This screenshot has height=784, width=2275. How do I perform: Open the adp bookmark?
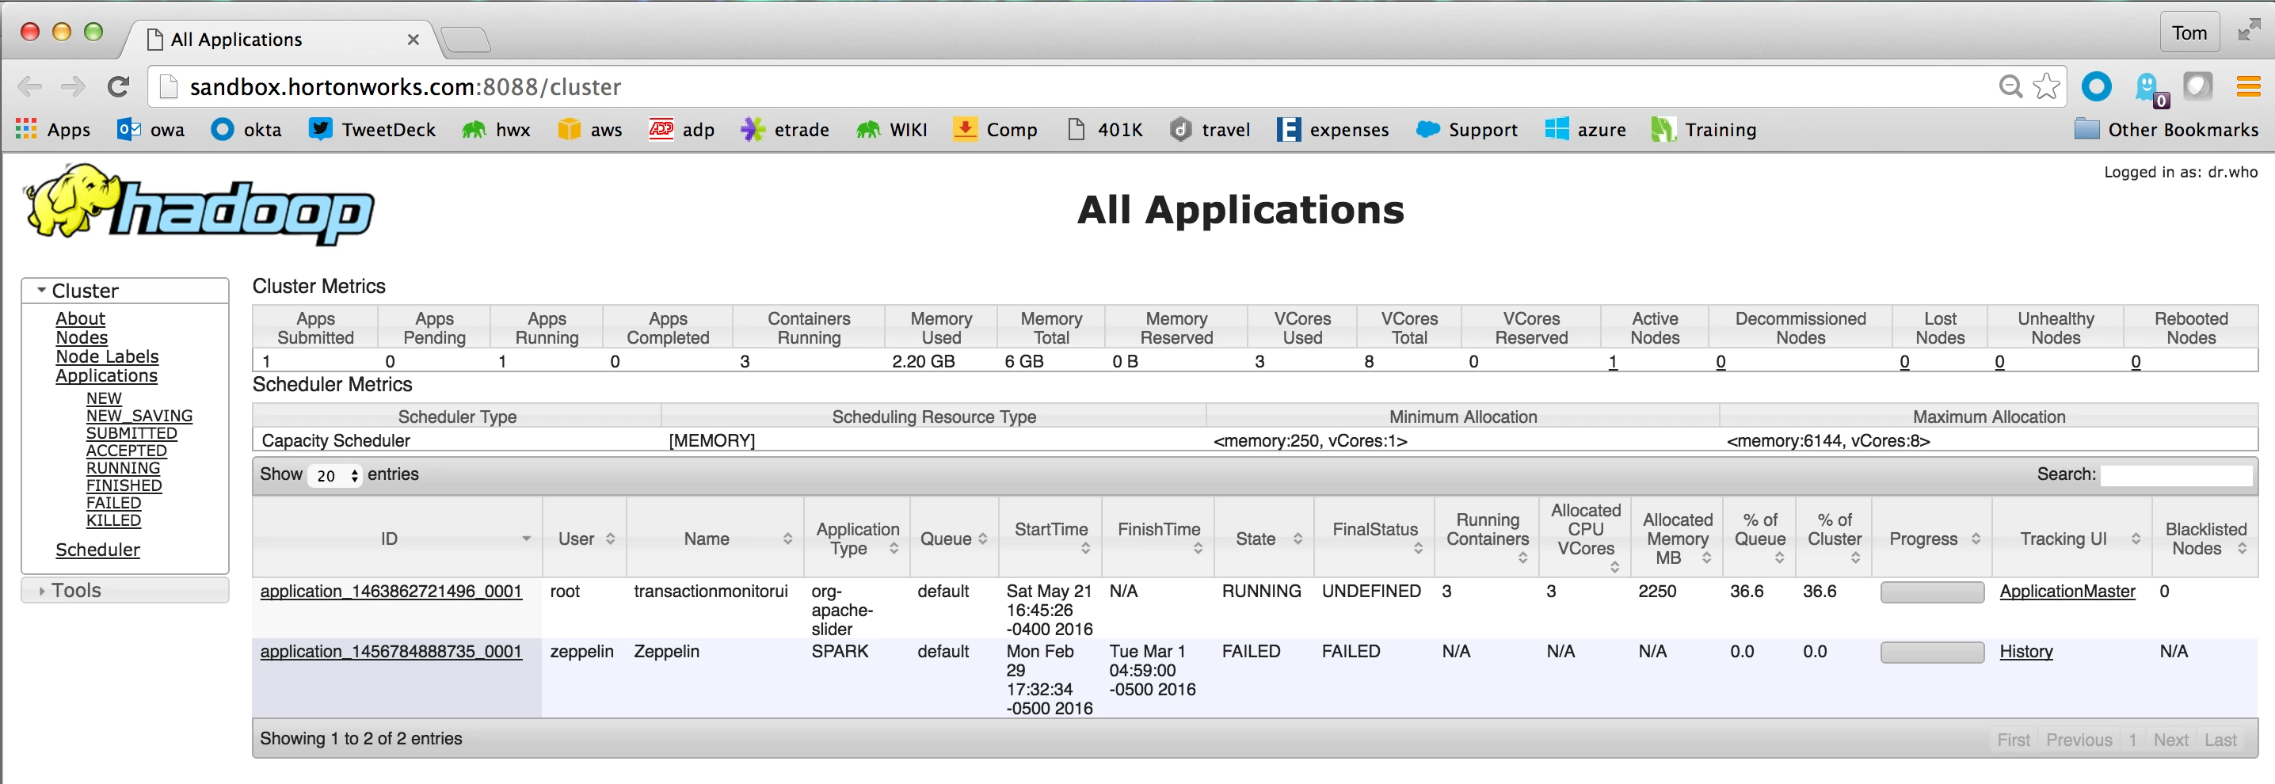click(682, 129)
